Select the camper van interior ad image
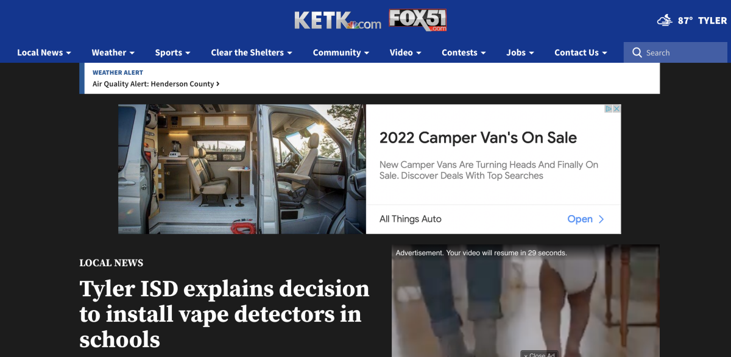Image resolution: width=731 pixels, height=357 pixels. (x=242, y=169)
